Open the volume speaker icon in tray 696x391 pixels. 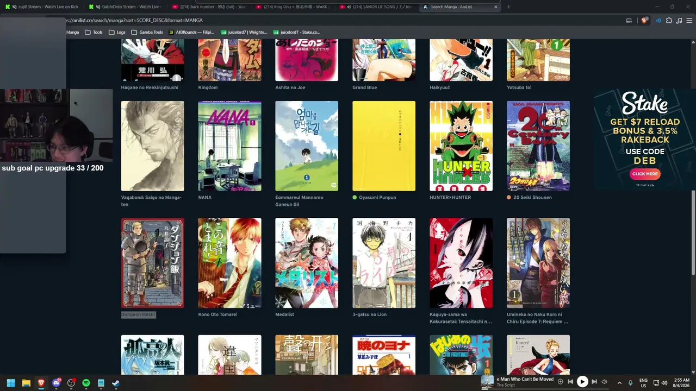point(664,383)
